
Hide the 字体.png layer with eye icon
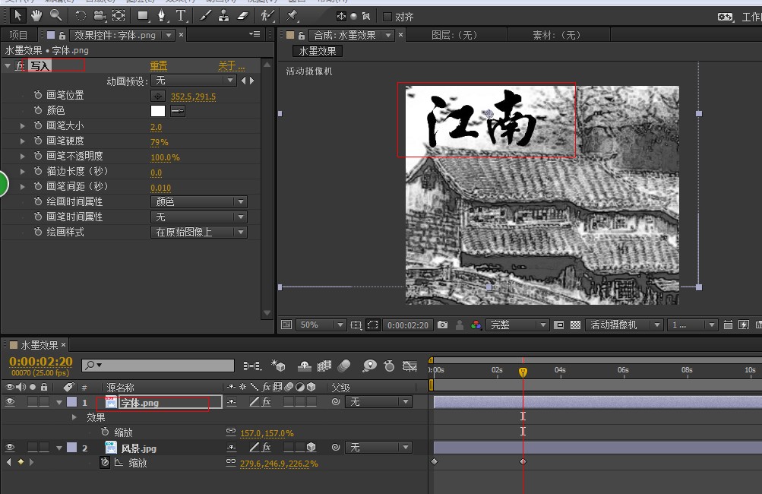click(11, 402)
